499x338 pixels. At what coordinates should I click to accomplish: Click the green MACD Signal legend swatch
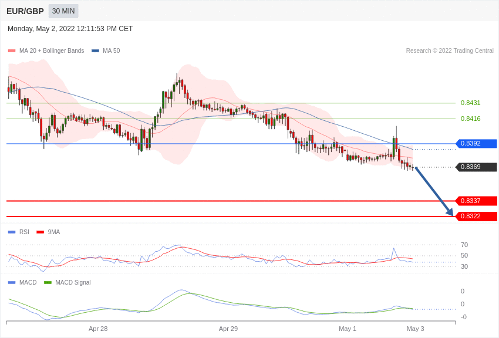click(x=48, y=282)
